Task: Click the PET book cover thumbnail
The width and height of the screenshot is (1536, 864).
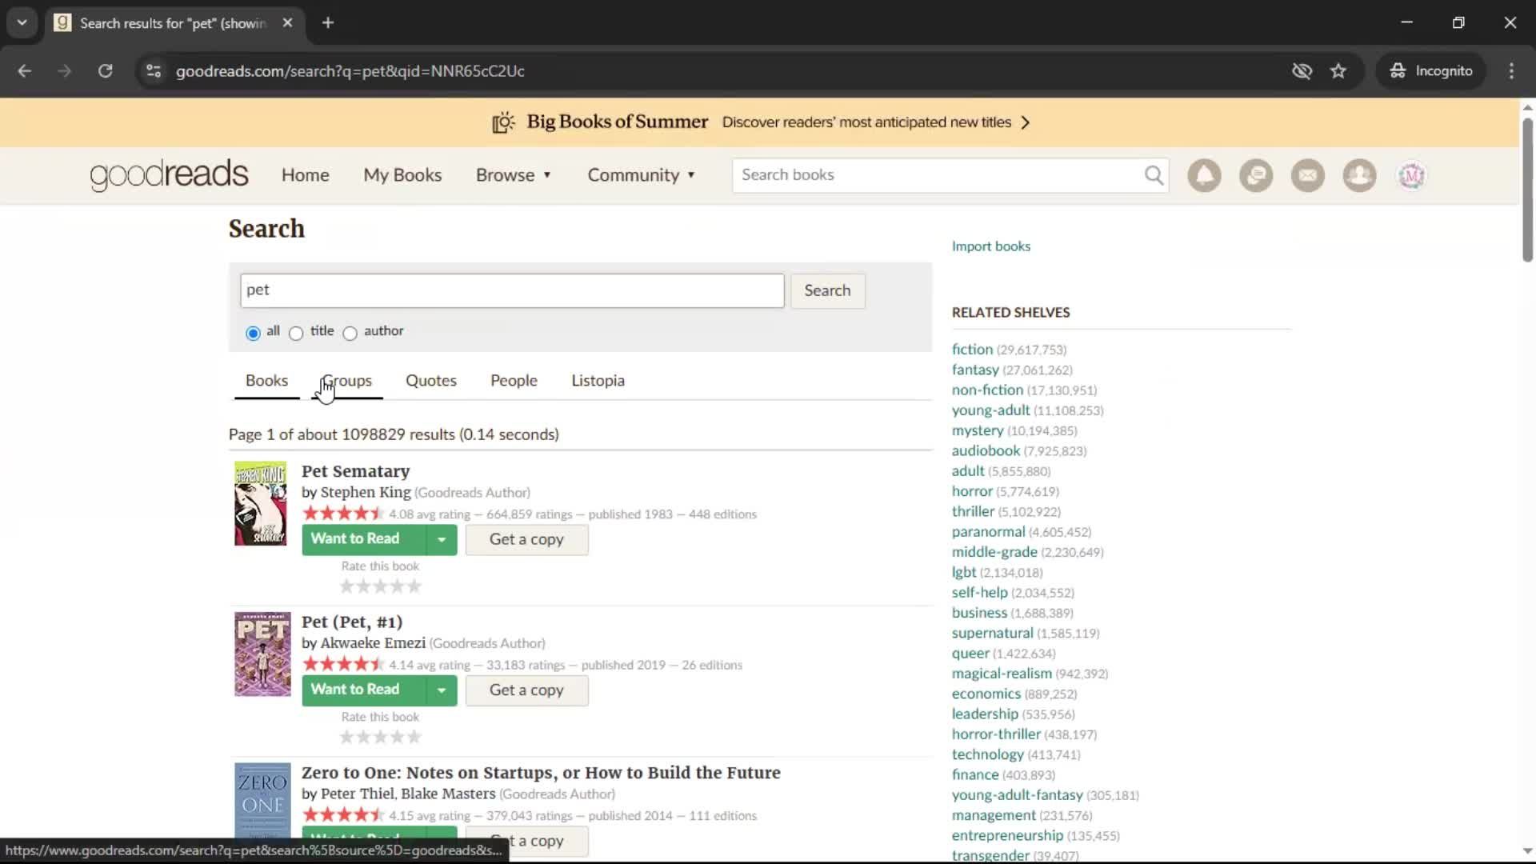Action: point(262,654)
